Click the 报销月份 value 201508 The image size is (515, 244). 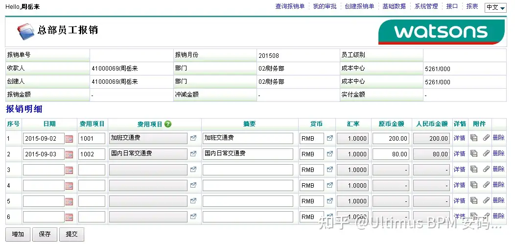click(x=269, y=55)
